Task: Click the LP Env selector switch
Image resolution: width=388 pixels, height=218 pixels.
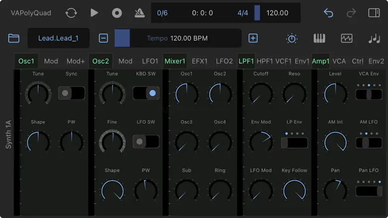Action: tap(294, 143)
